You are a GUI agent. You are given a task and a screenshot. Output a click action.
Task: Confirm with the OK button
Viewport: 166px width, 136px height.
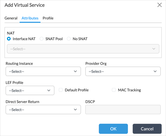[113, 129]
